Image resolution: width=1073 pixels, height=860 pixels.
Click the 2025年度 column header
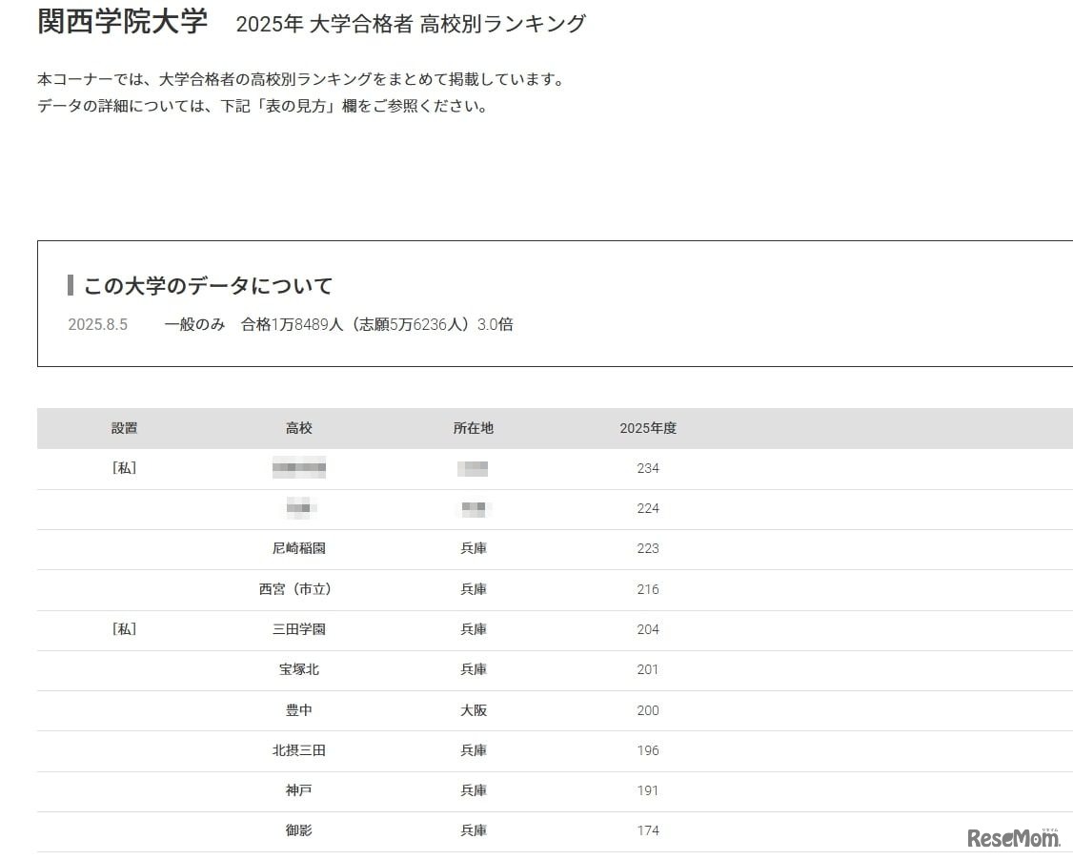[x=649, y=428]
